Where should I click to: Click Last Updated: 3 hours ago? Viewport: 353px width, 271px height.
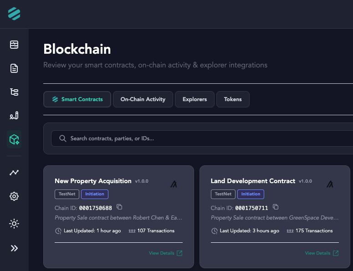point(250,231)
